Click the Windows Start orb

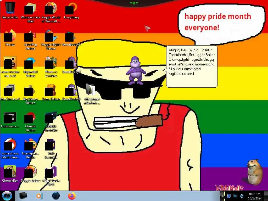(x=7, y=196)
